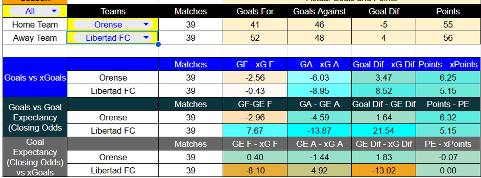
Task: Select the "GF - xG F" header cell
Action: point(255,64)
